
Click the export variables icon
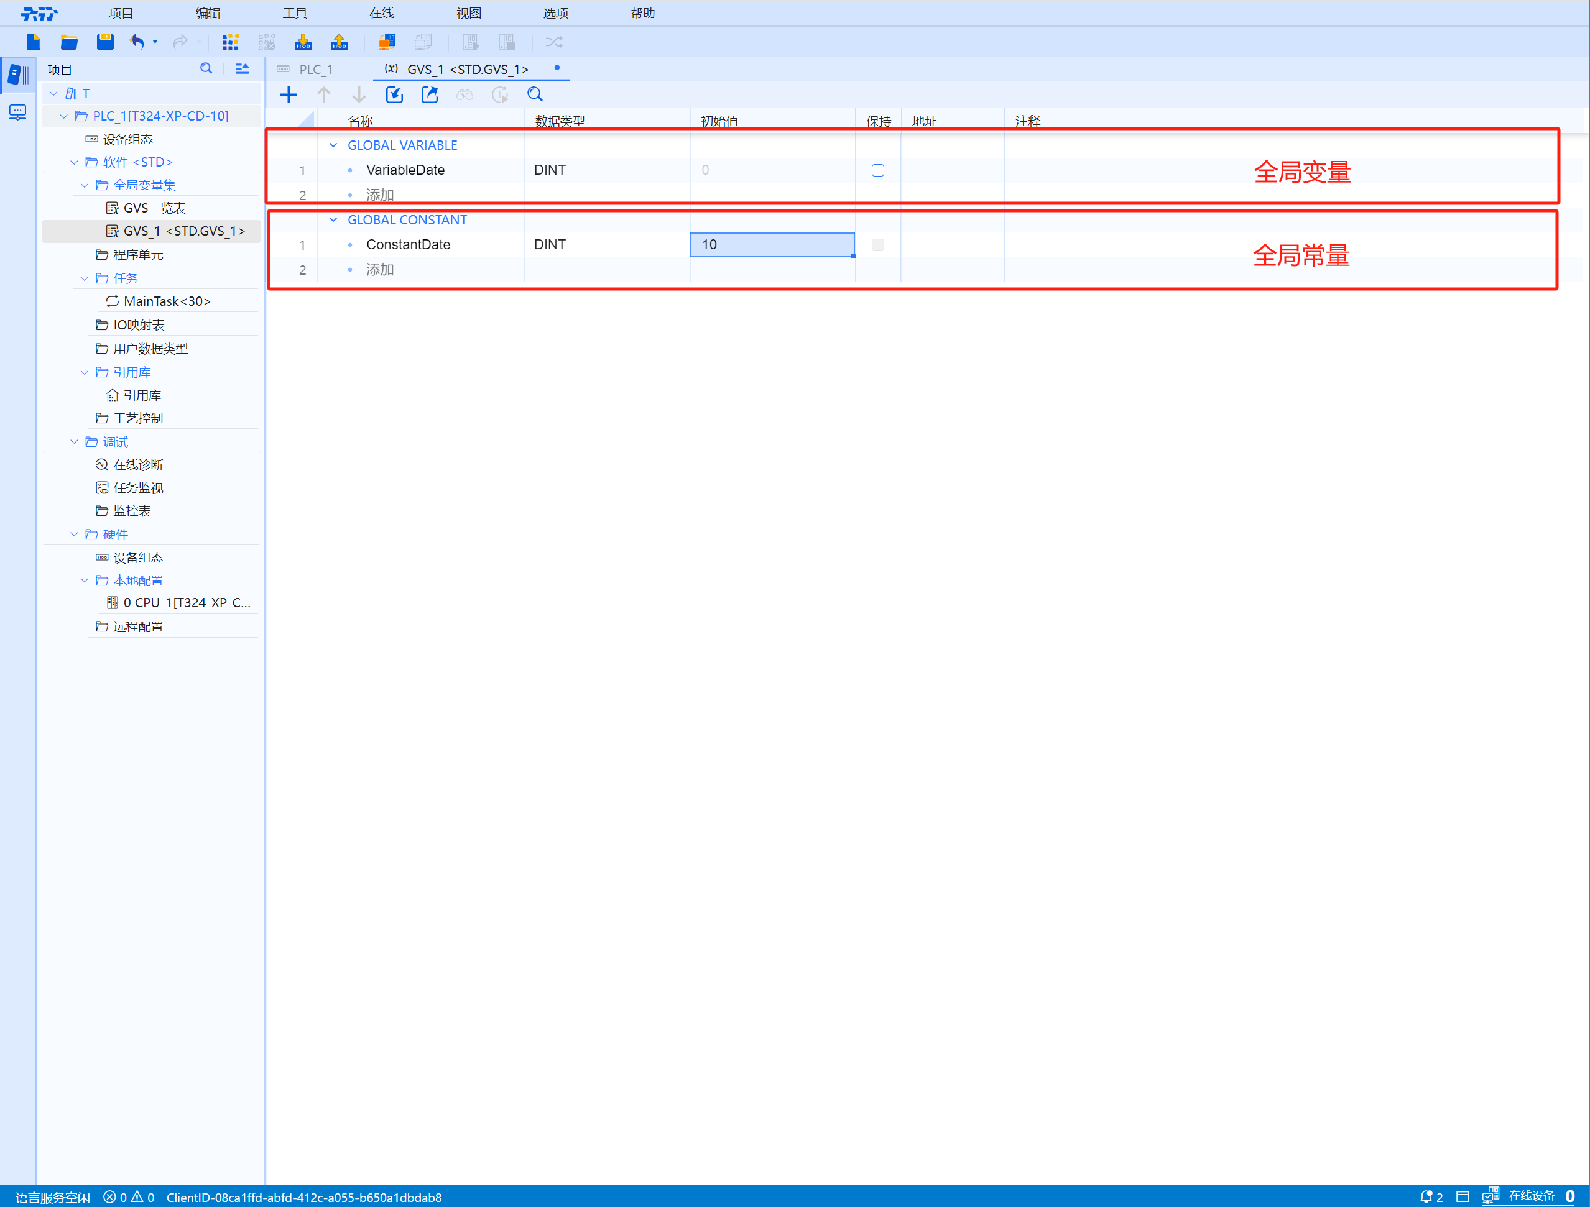point(429,95)
